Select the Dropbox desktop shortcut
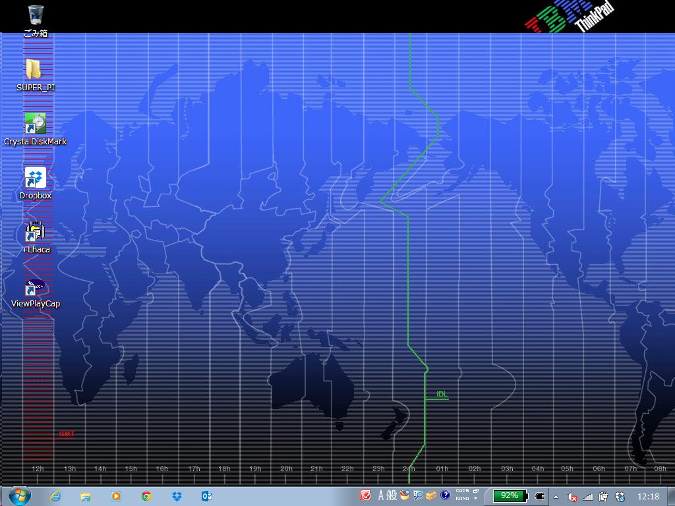The height and width of the screenshot is (506, 675). pyautogui.click(x=36, y=183)
